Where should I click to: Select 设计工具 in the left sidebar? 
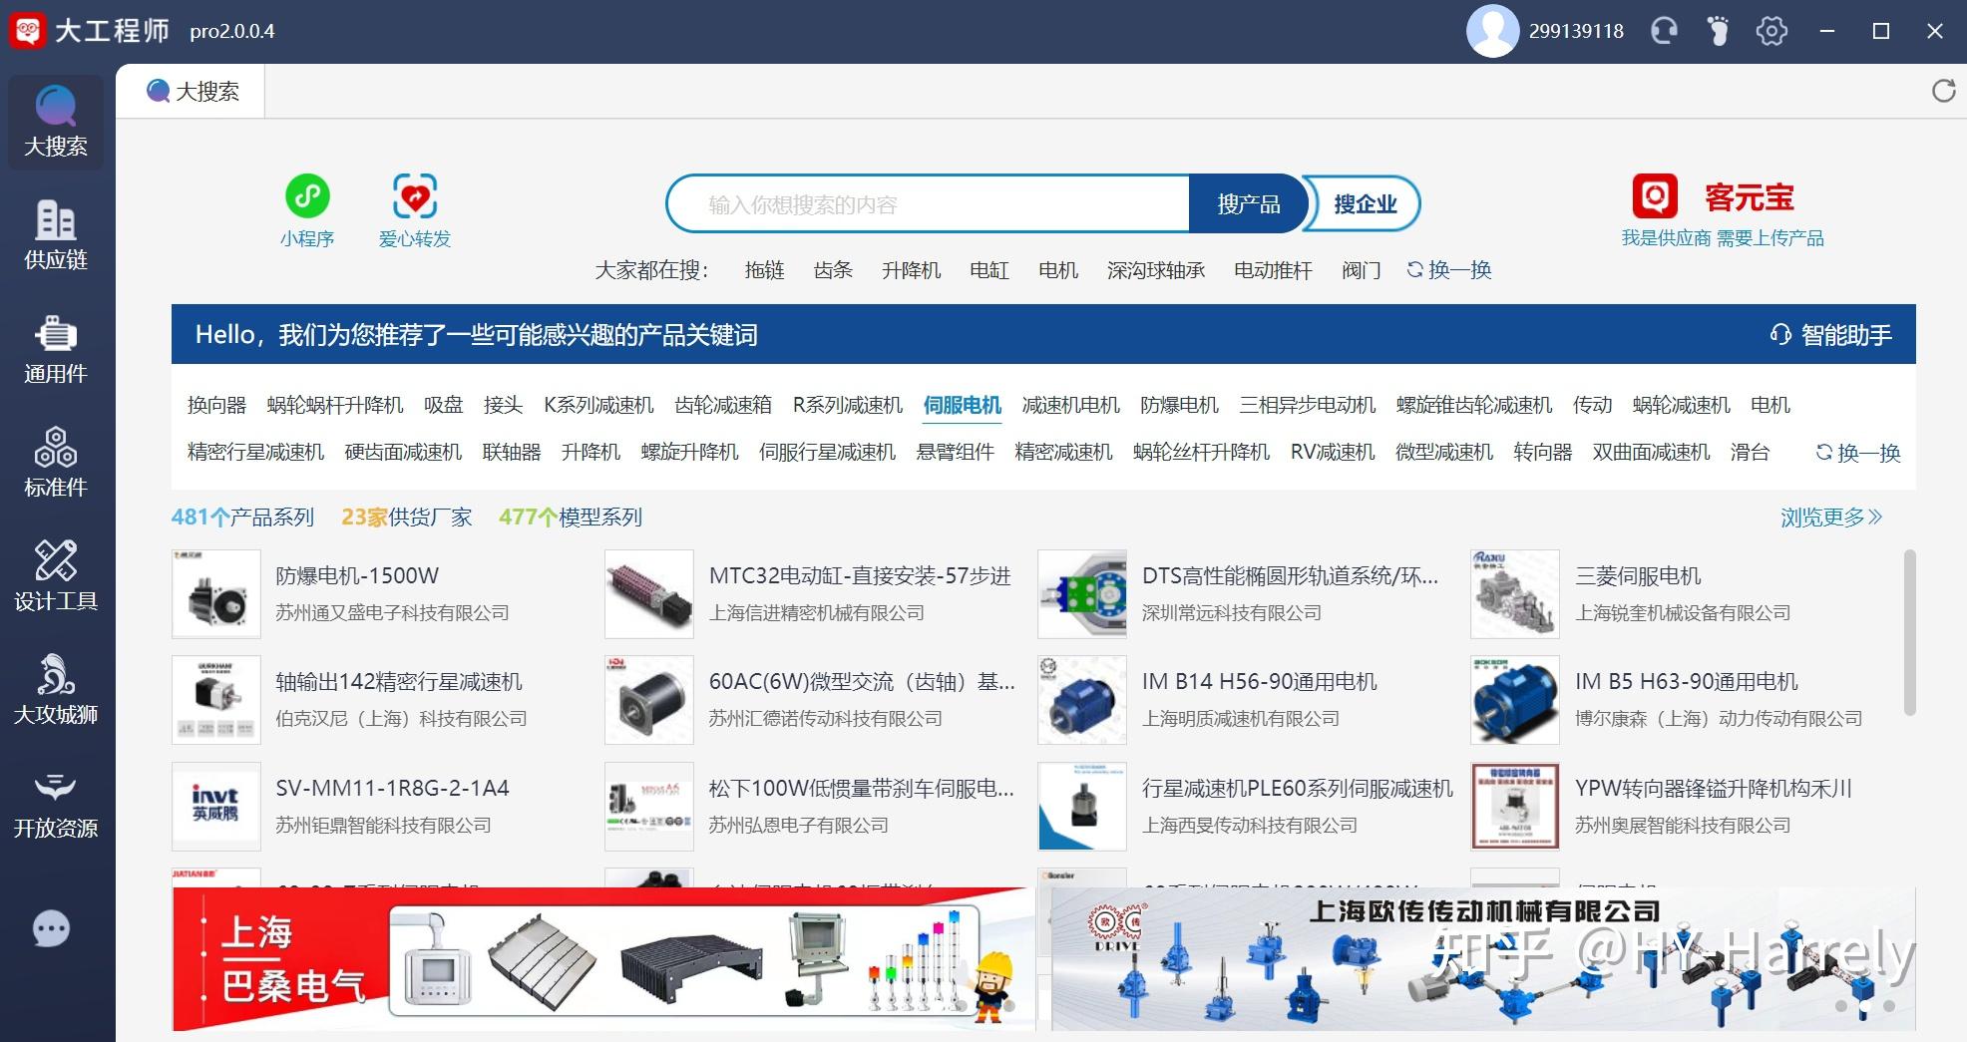[56, 576]
